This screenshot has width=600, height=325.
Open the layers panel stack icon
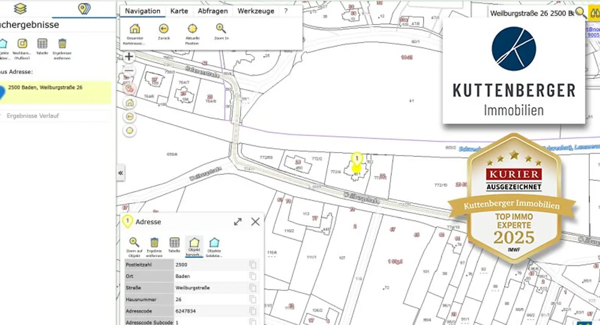coord(20,8)
